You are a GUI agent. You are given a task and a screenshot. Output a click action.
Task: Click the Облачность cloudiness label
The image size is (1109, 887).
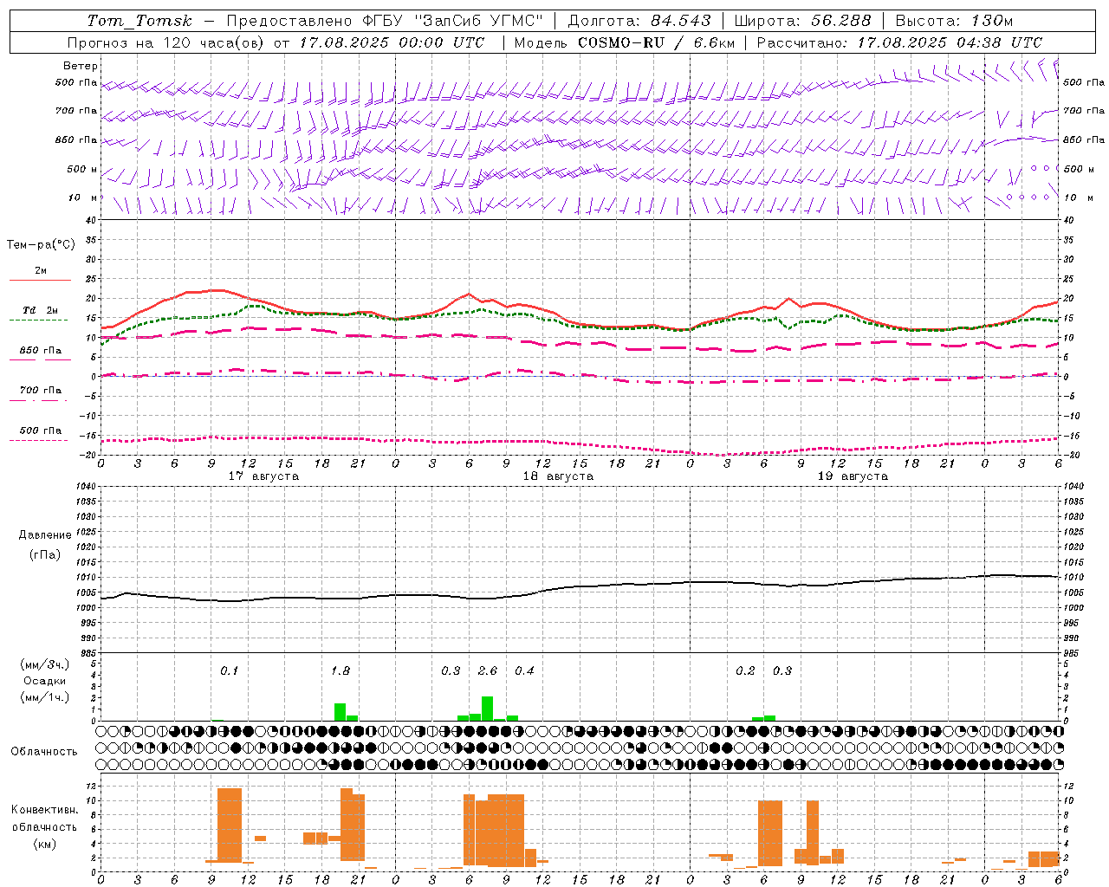tap(44, 752)
